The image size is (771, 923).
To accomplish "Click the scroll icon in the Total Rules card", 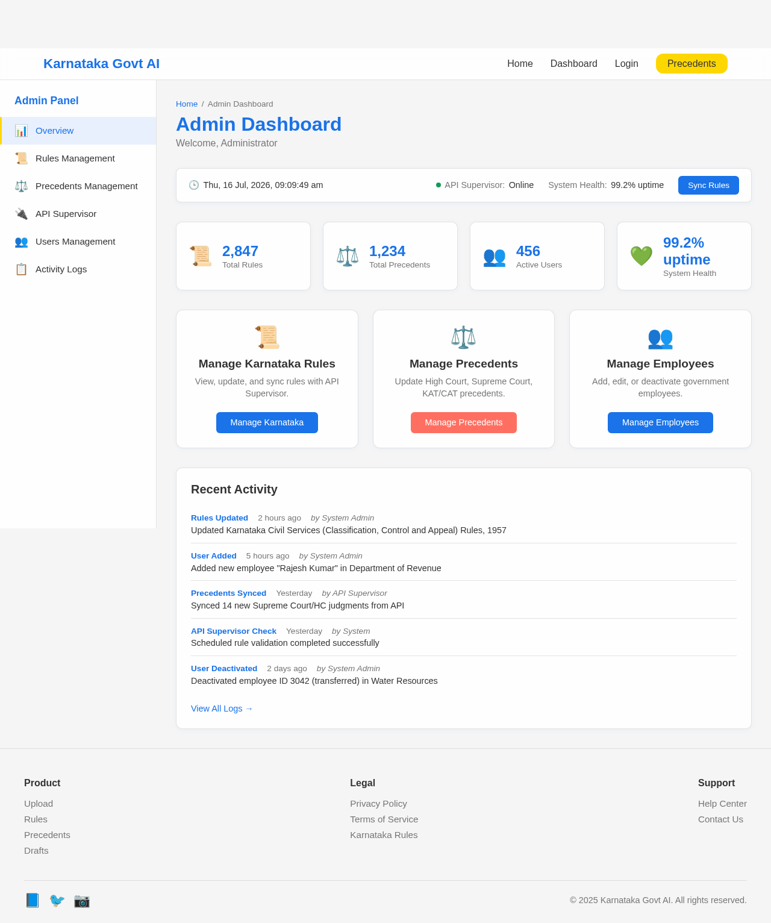I will click(201, 256).
